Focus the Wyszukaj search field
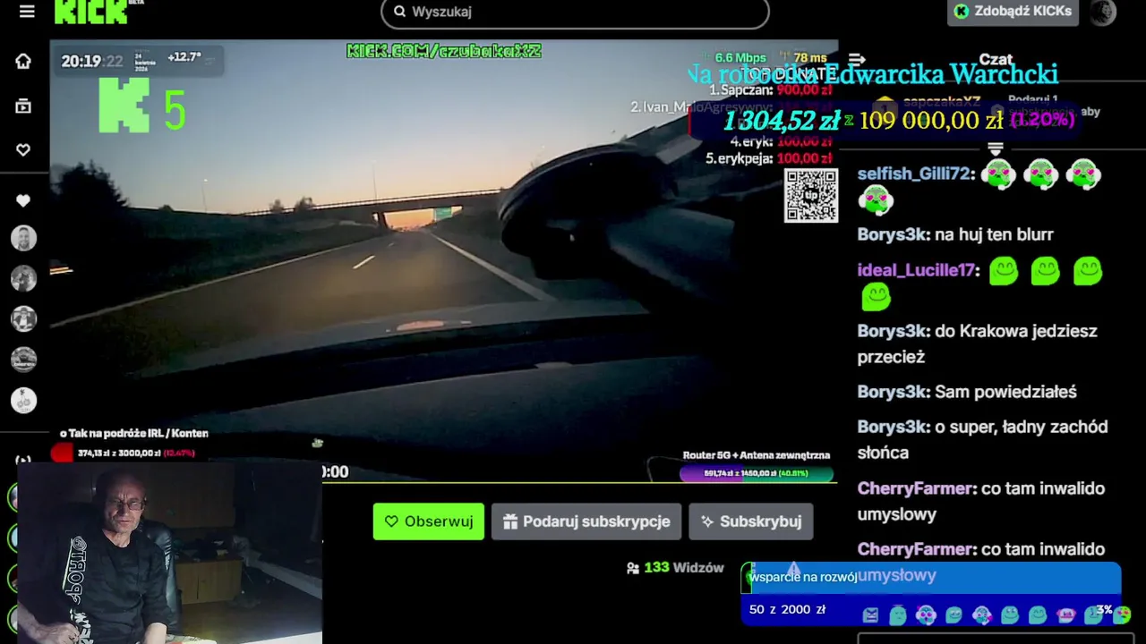The height and width of the screenshot is (644, 1146). click(x=575, y=12)
